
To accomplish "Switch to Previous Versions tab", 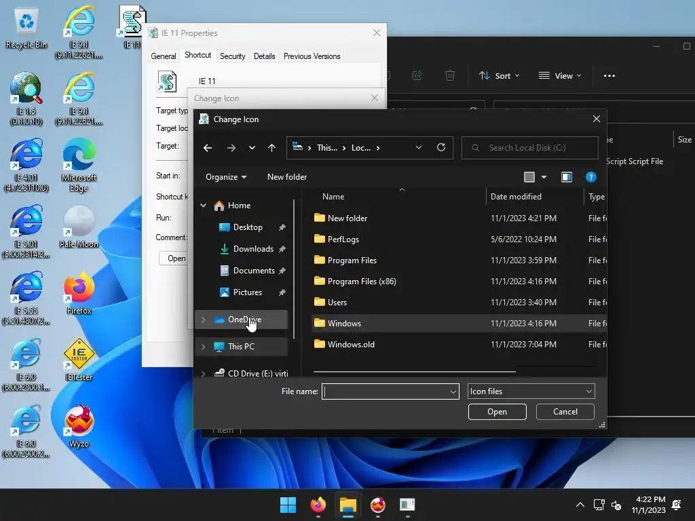I will [x=312, y=56].
